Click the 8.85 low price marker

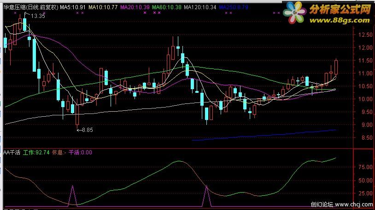87,130
